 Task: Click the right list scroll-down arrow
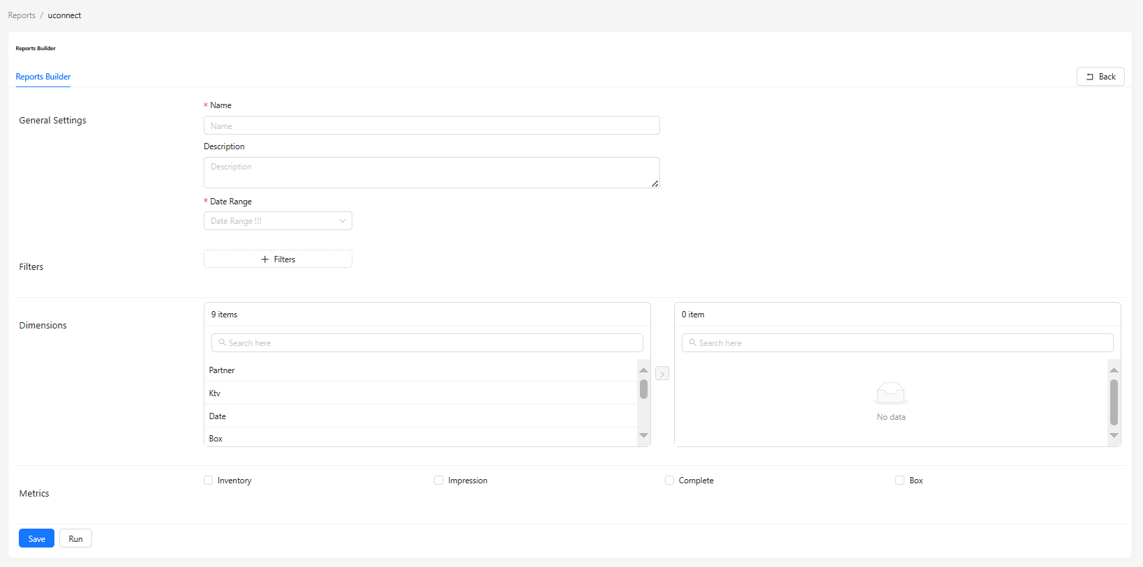tap(1114, 435)
